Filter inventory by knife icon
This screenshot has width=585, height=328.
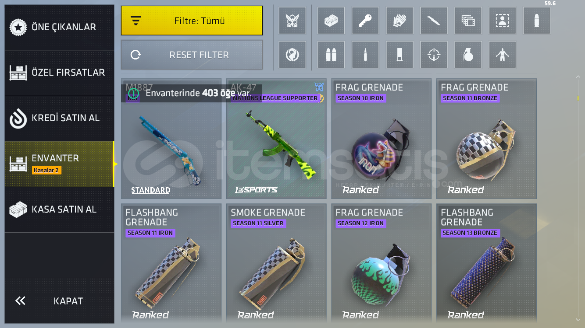pyautogui.click(x=434, y=21)
